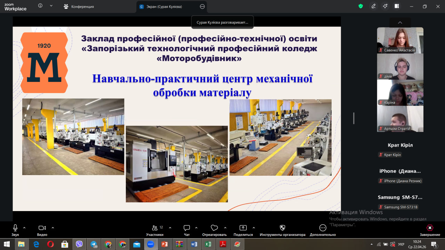Expand the arrow next to Участники
The height and width of the screenshot is (250, 445).
click(x=170, y=228)
